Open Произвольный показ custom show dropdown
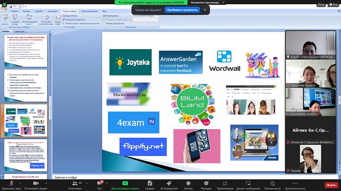The width and height of the screenshot is (341, 191). tap(29, 20)
